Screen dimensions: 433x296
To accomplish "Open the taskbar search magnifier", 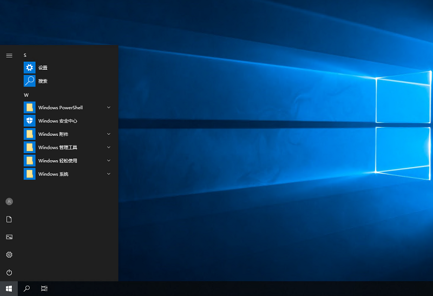I will click(x=27, y=289).
